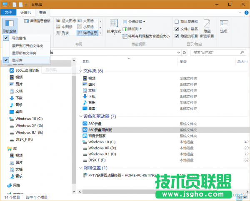The image size is (250, 201).
Task: Select 音乐 under 此电脑 in navigation pane
Action: click(16, 104)
